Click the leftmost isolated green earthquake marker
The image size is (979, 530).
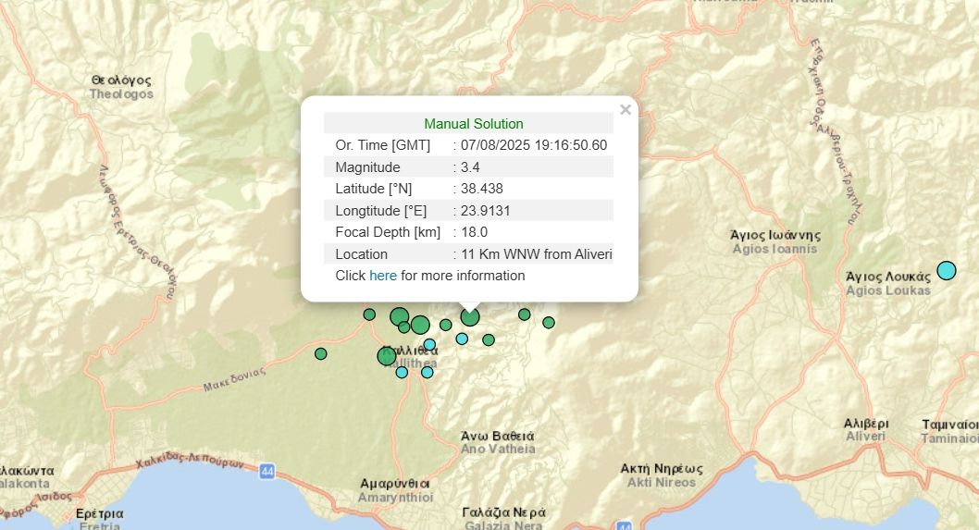click(x=321, y=353)
